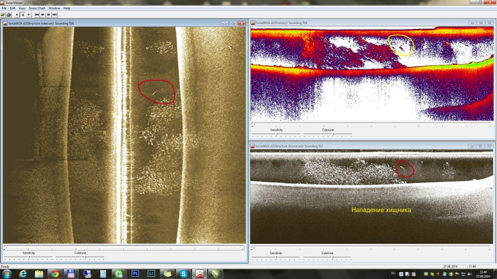This screenshot has height=279, width=497.
Task: Click the fast forward toolbar button
Action: 48,14
